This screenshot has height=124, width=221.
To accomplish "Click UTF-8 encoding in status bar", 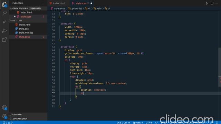I will point(149,123).
